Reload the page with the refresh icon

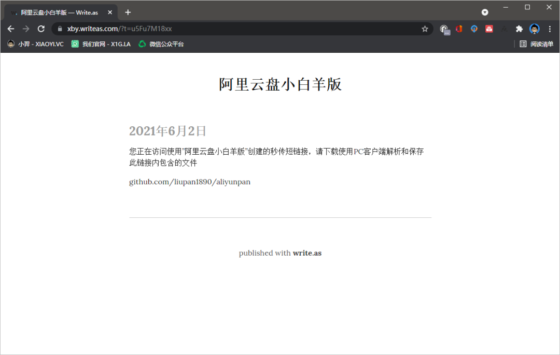point(41,29)
